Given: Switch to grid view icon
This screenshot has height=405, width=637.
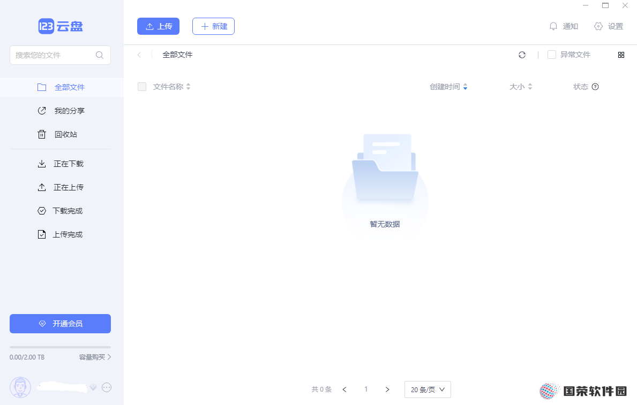Looking at the screenshot, I should pos(621,55).
